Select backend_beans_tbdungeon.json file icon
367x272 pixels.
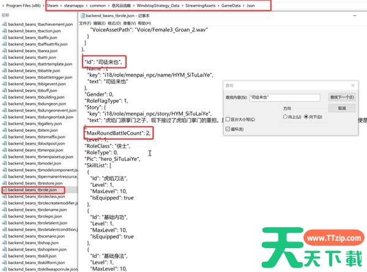[x=4, y=102]
